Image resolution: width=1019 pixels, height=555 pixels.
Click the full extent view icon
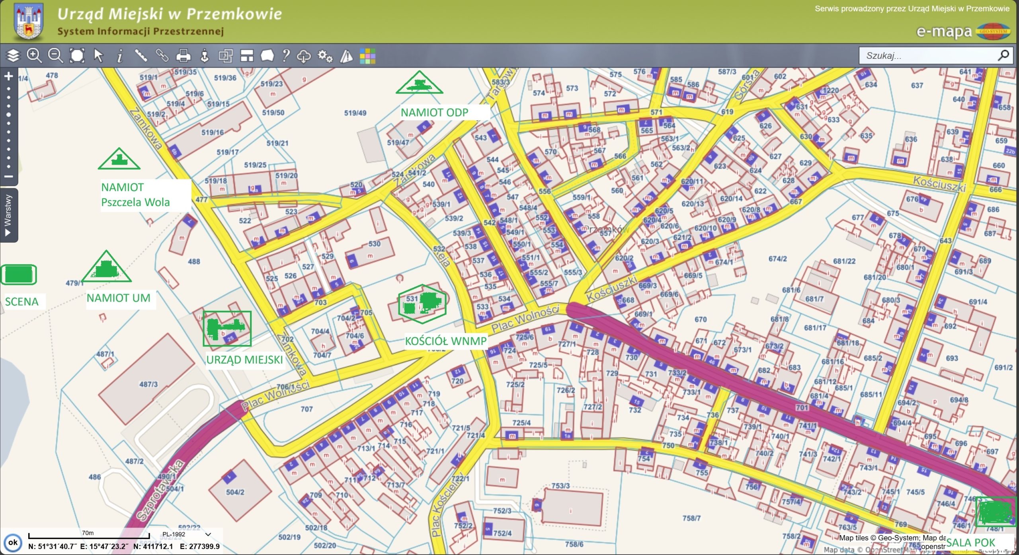77,56
